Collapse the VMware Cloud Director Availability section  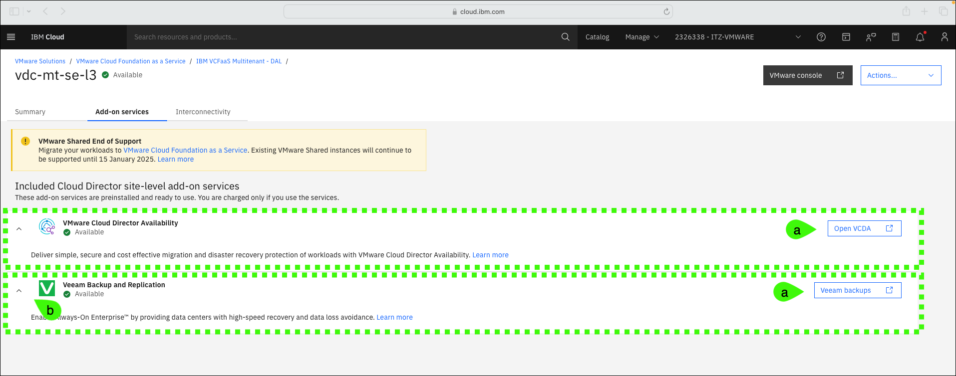coord(19,229)
